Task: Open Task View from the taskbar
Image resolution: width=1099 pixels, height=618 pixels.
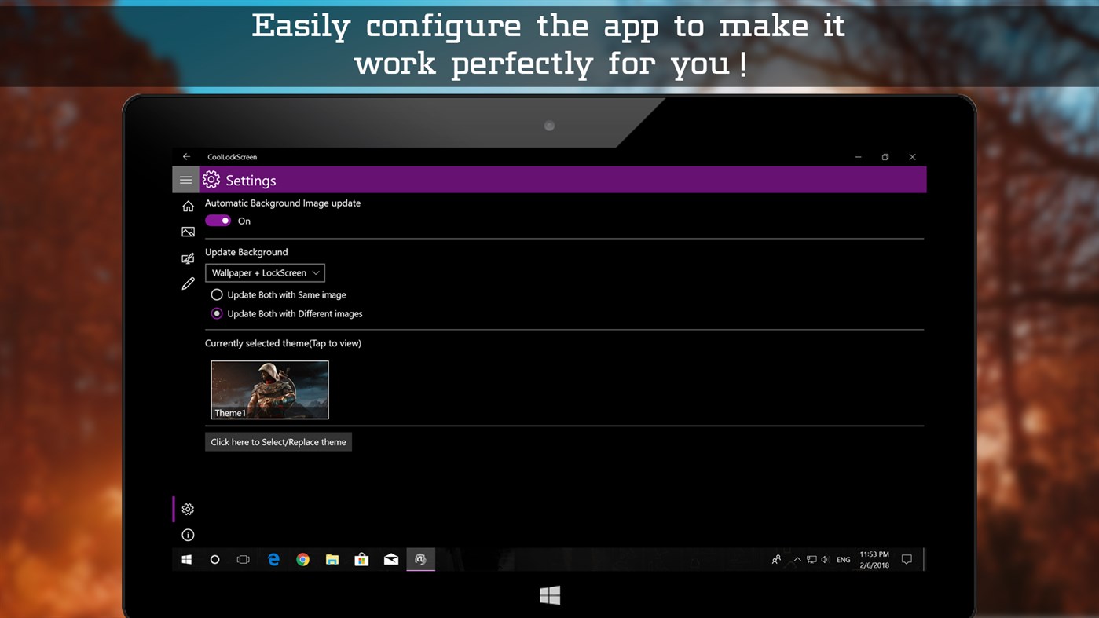Action: point(244,559)
